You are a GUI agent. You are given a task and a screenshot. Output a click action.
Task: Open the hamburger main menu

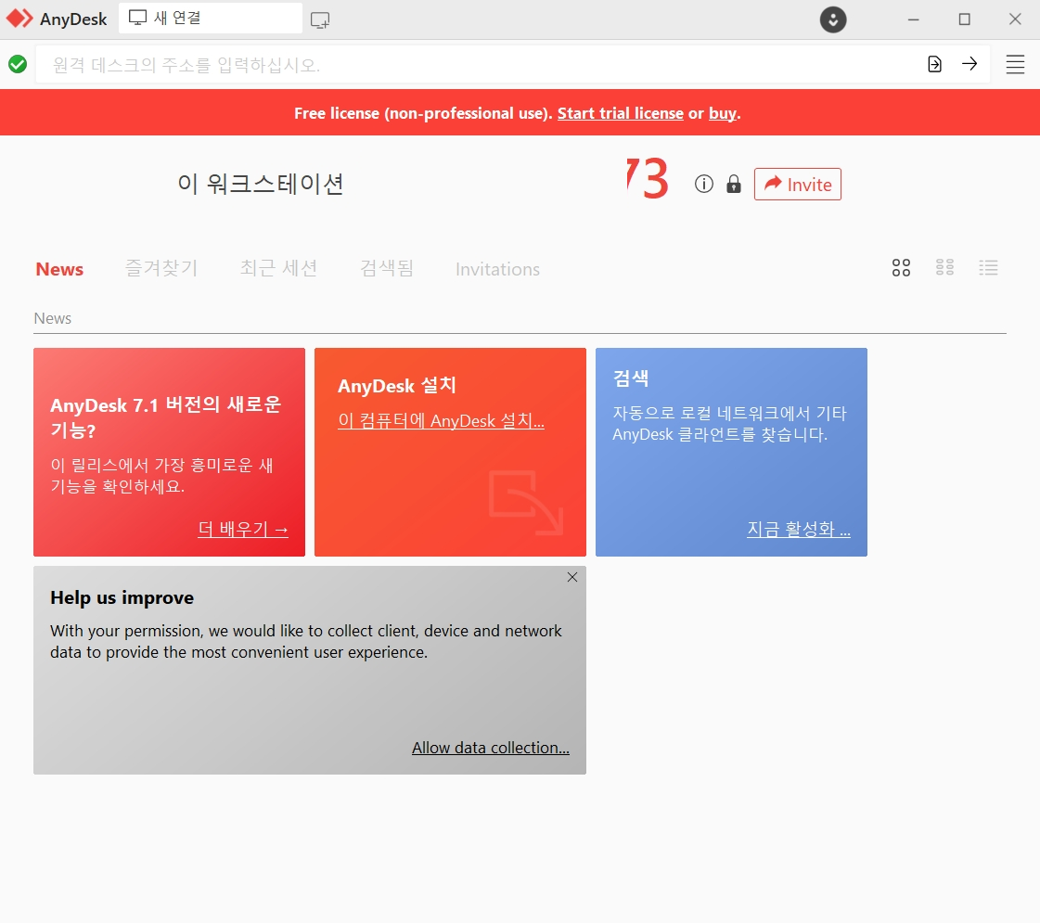click(x=1015, y=64)
